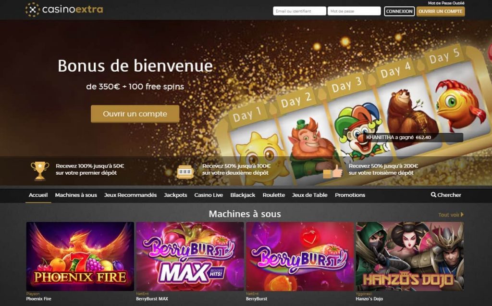Screen dimensions: 492x306
Task: Click the gold trophy icon
Action: pos(40,171)
